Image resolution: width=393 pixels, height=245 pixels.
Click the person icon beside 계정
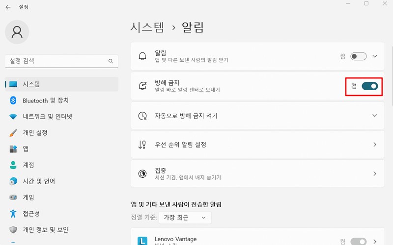tap(13, 165)
